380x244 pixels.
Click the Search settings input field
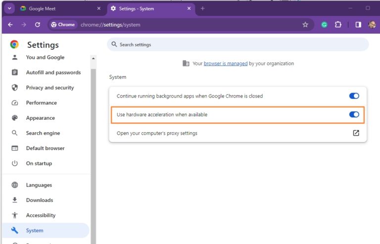tap(237, 45)
